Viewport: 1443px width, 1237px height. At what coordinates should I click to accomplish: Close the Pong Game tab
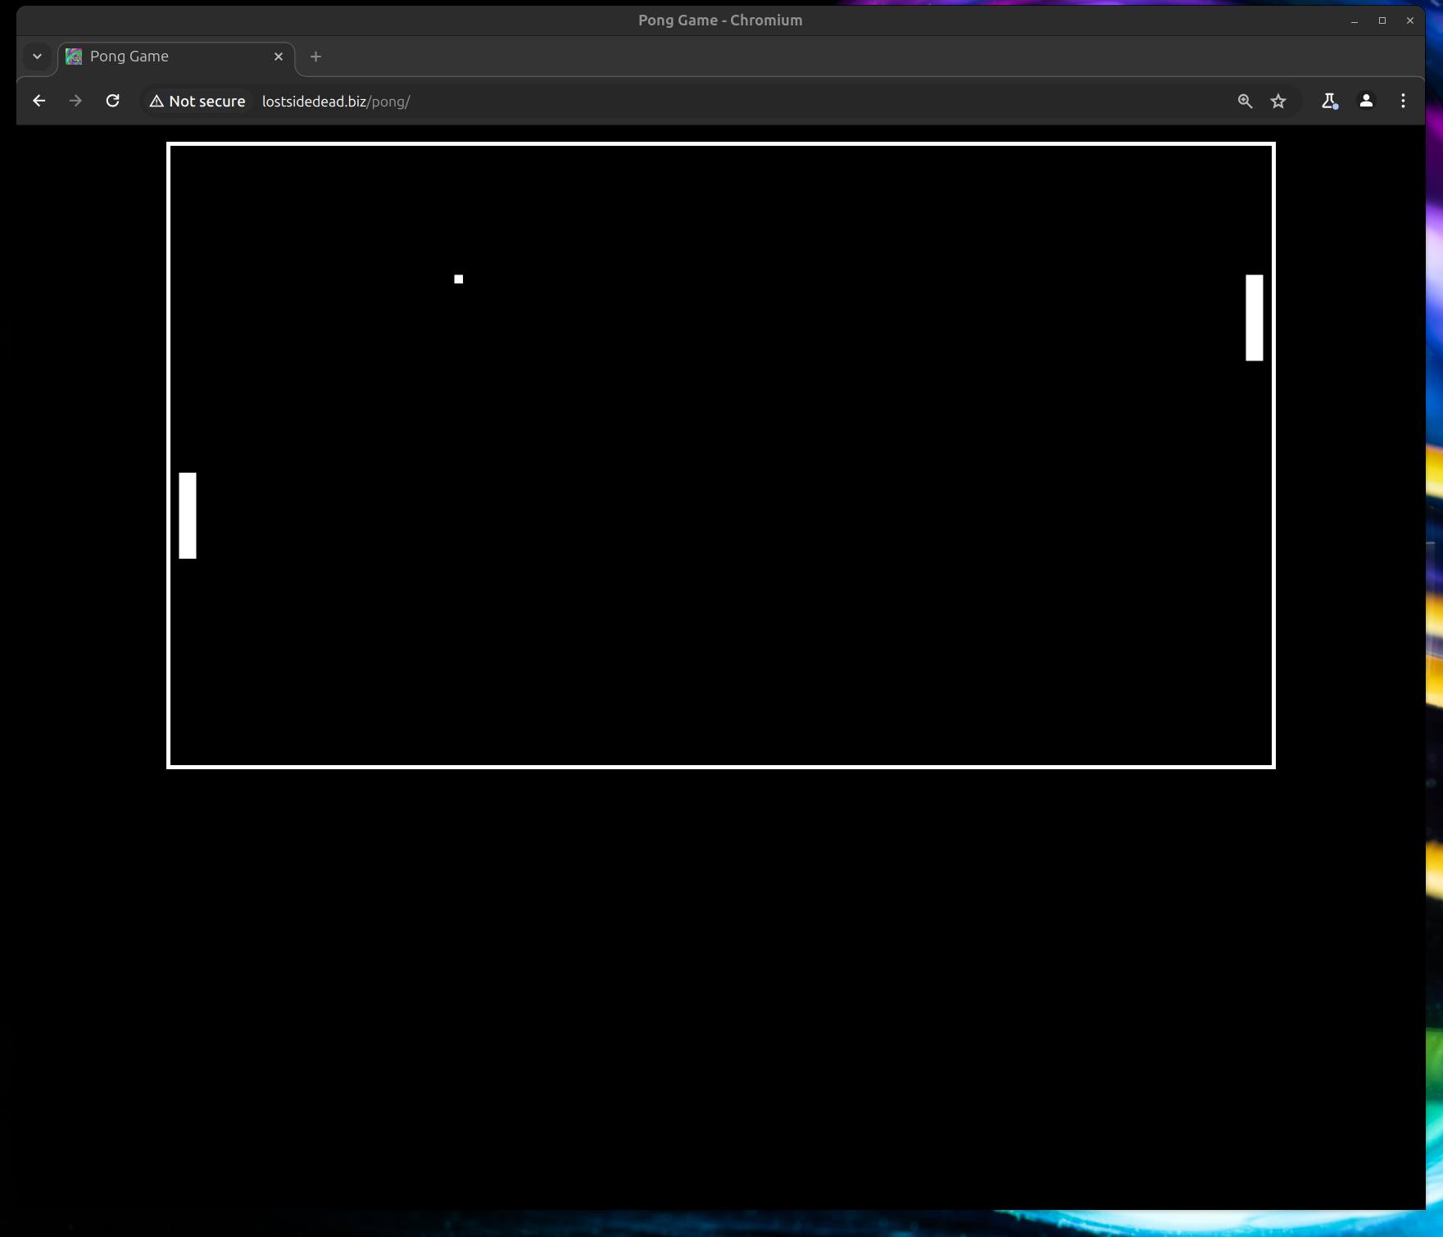tap(279, 56)
